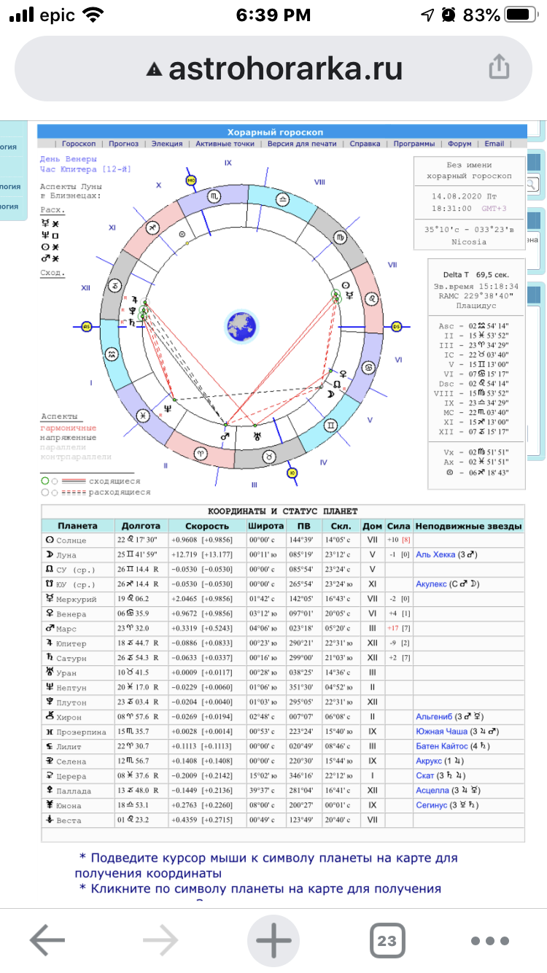
Task: Open the Гороскоп menu item
Action: click(x=79, y=144)
